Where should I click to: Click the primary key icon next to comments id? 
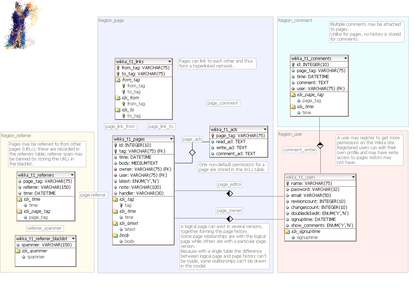[293, 65]
